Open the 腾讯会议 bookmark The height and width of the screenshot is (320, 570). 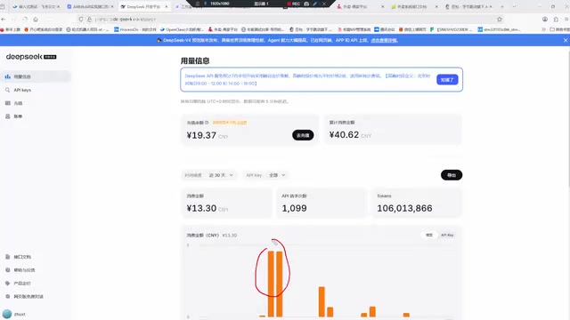(x=385, y=29)
